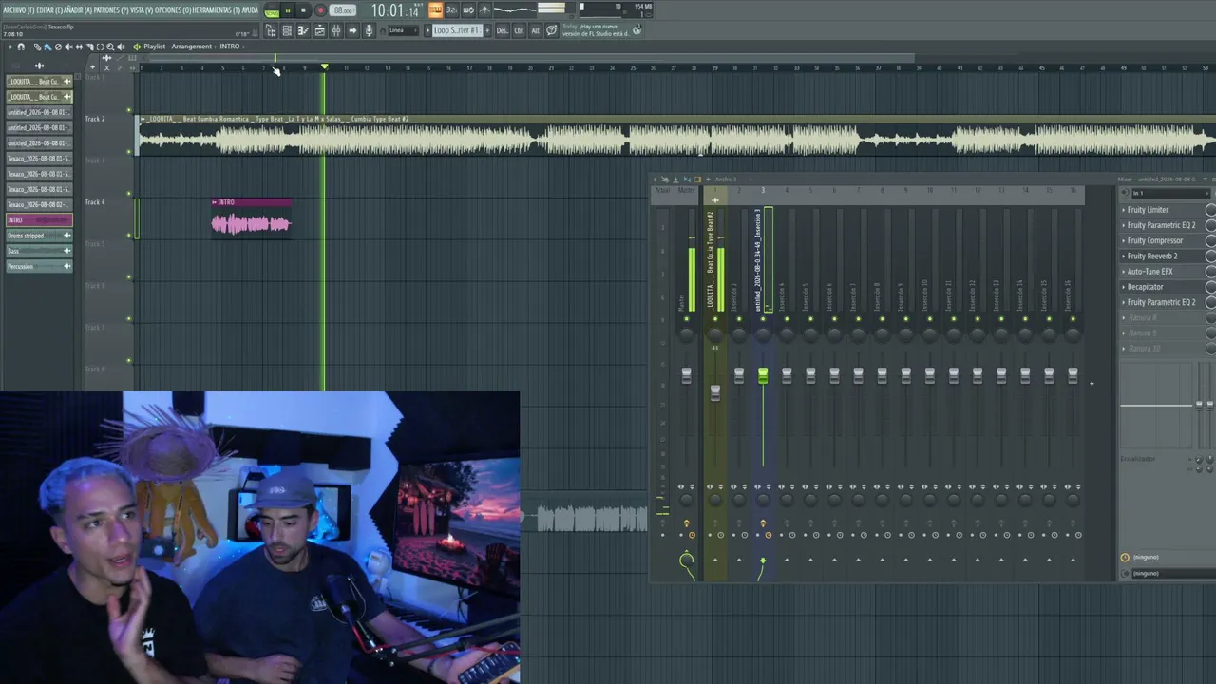1216x684 pixels.
Task: Open the Línea snap dropdown
Action: 402,30
